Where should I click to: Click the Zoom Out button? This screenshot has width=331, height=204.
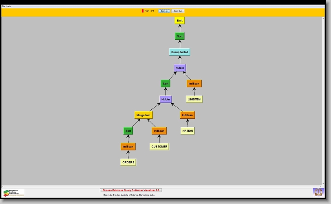(x=177, y=11)
